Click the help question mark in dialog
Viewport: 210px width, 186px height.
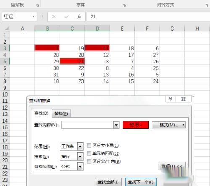coord(171,99)
